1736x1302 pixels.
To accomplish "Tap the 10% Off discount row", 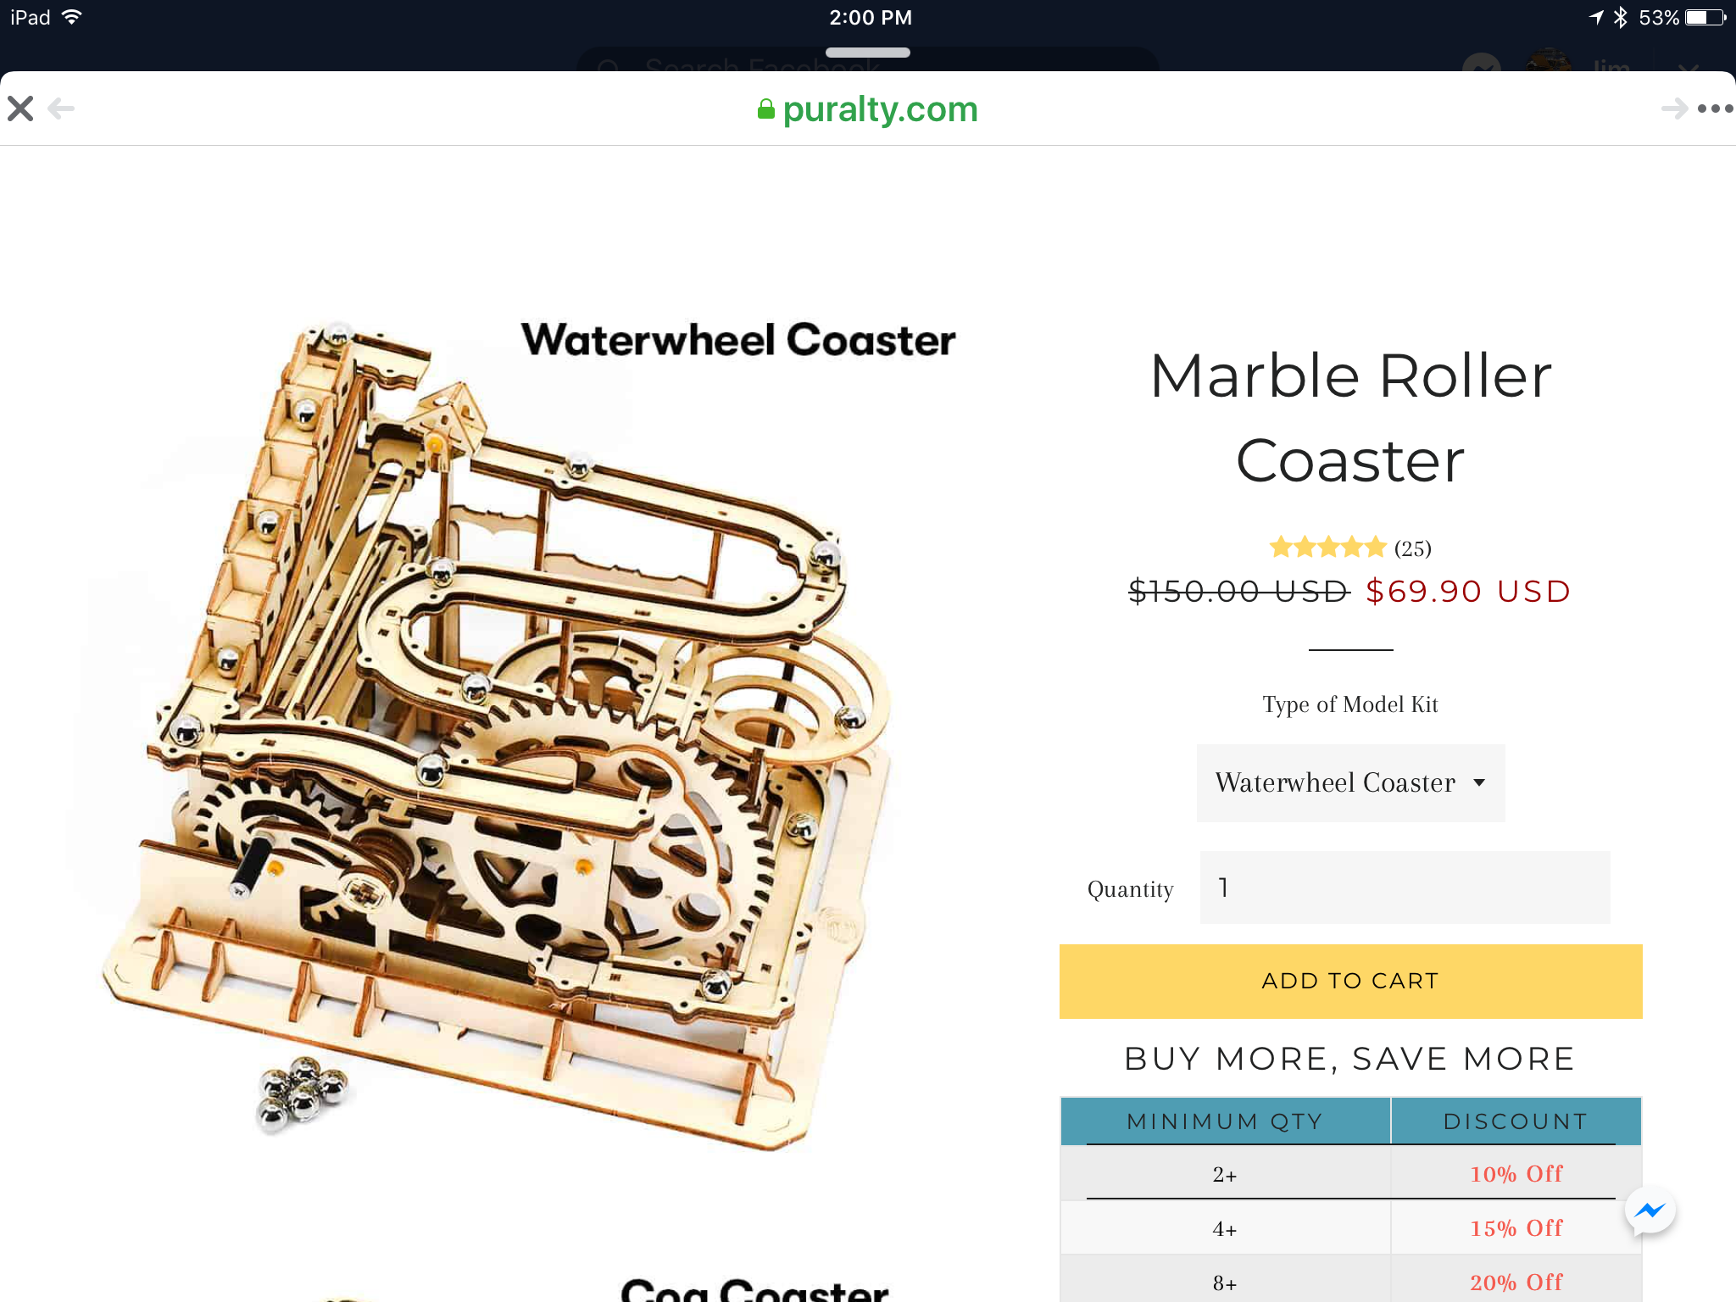I will tap(1516, 1174).
